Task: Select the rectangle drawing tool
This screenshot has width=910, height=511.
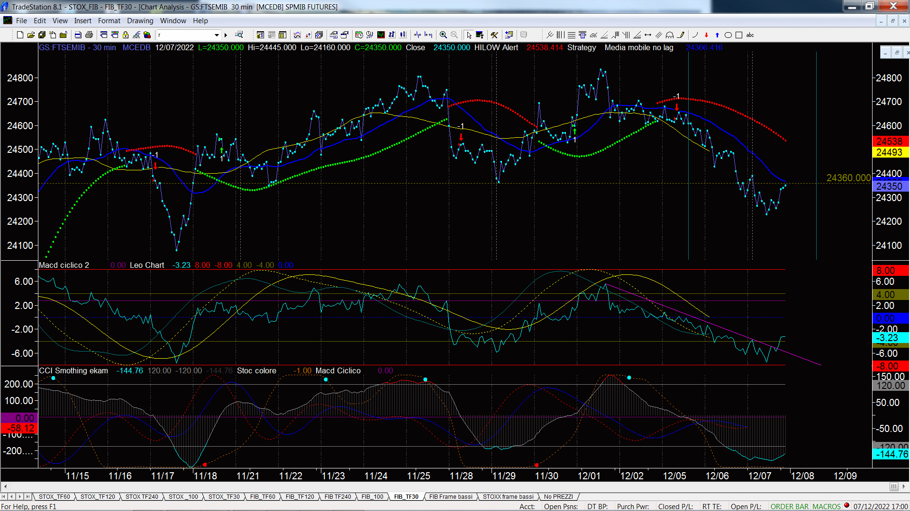Action: pyautogui.click(x=739, y=35)
